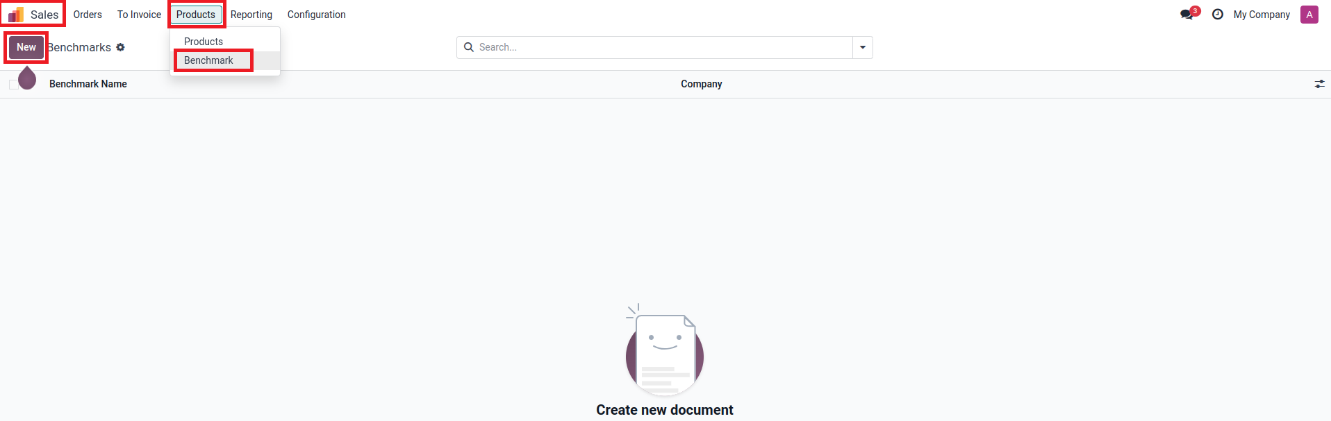
Task: Open optional columns settings icon
Action: 1319,84
